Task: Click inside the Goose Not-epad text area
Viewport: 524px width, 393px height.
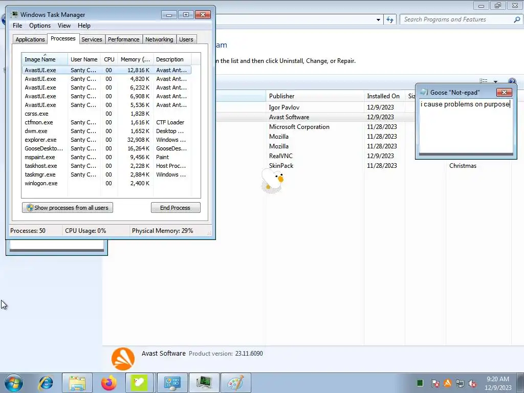Action: (466, 126)
